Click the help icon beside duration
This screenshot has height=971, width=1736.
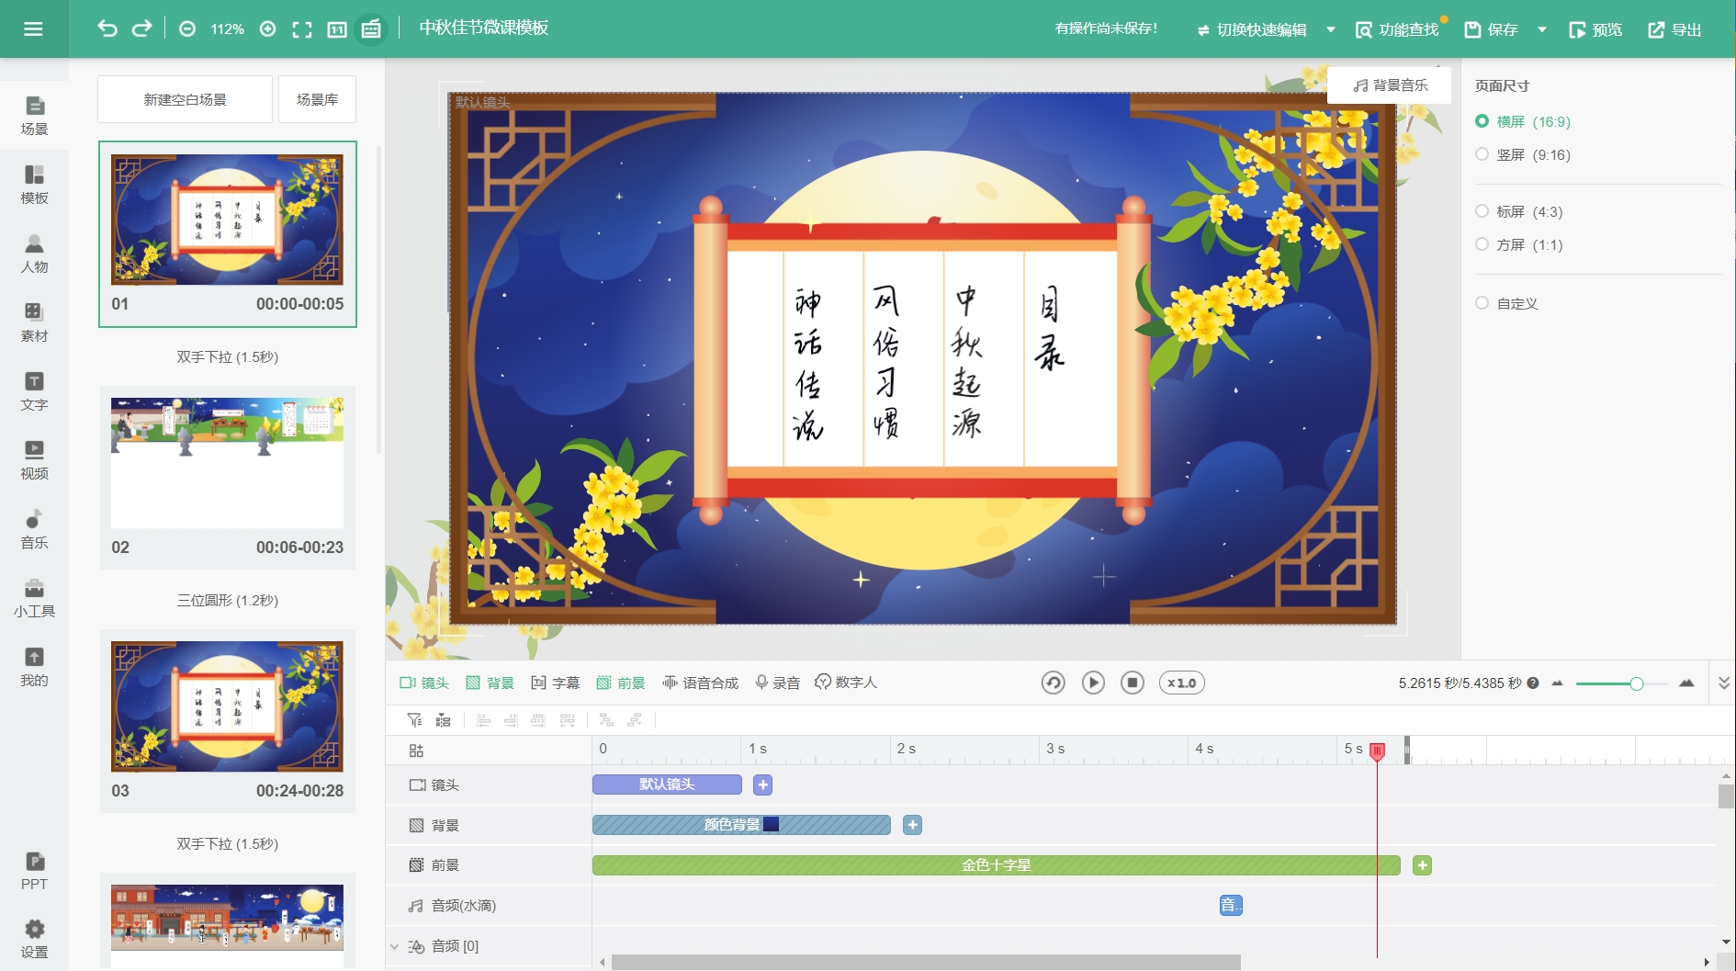click(1533, 683)
